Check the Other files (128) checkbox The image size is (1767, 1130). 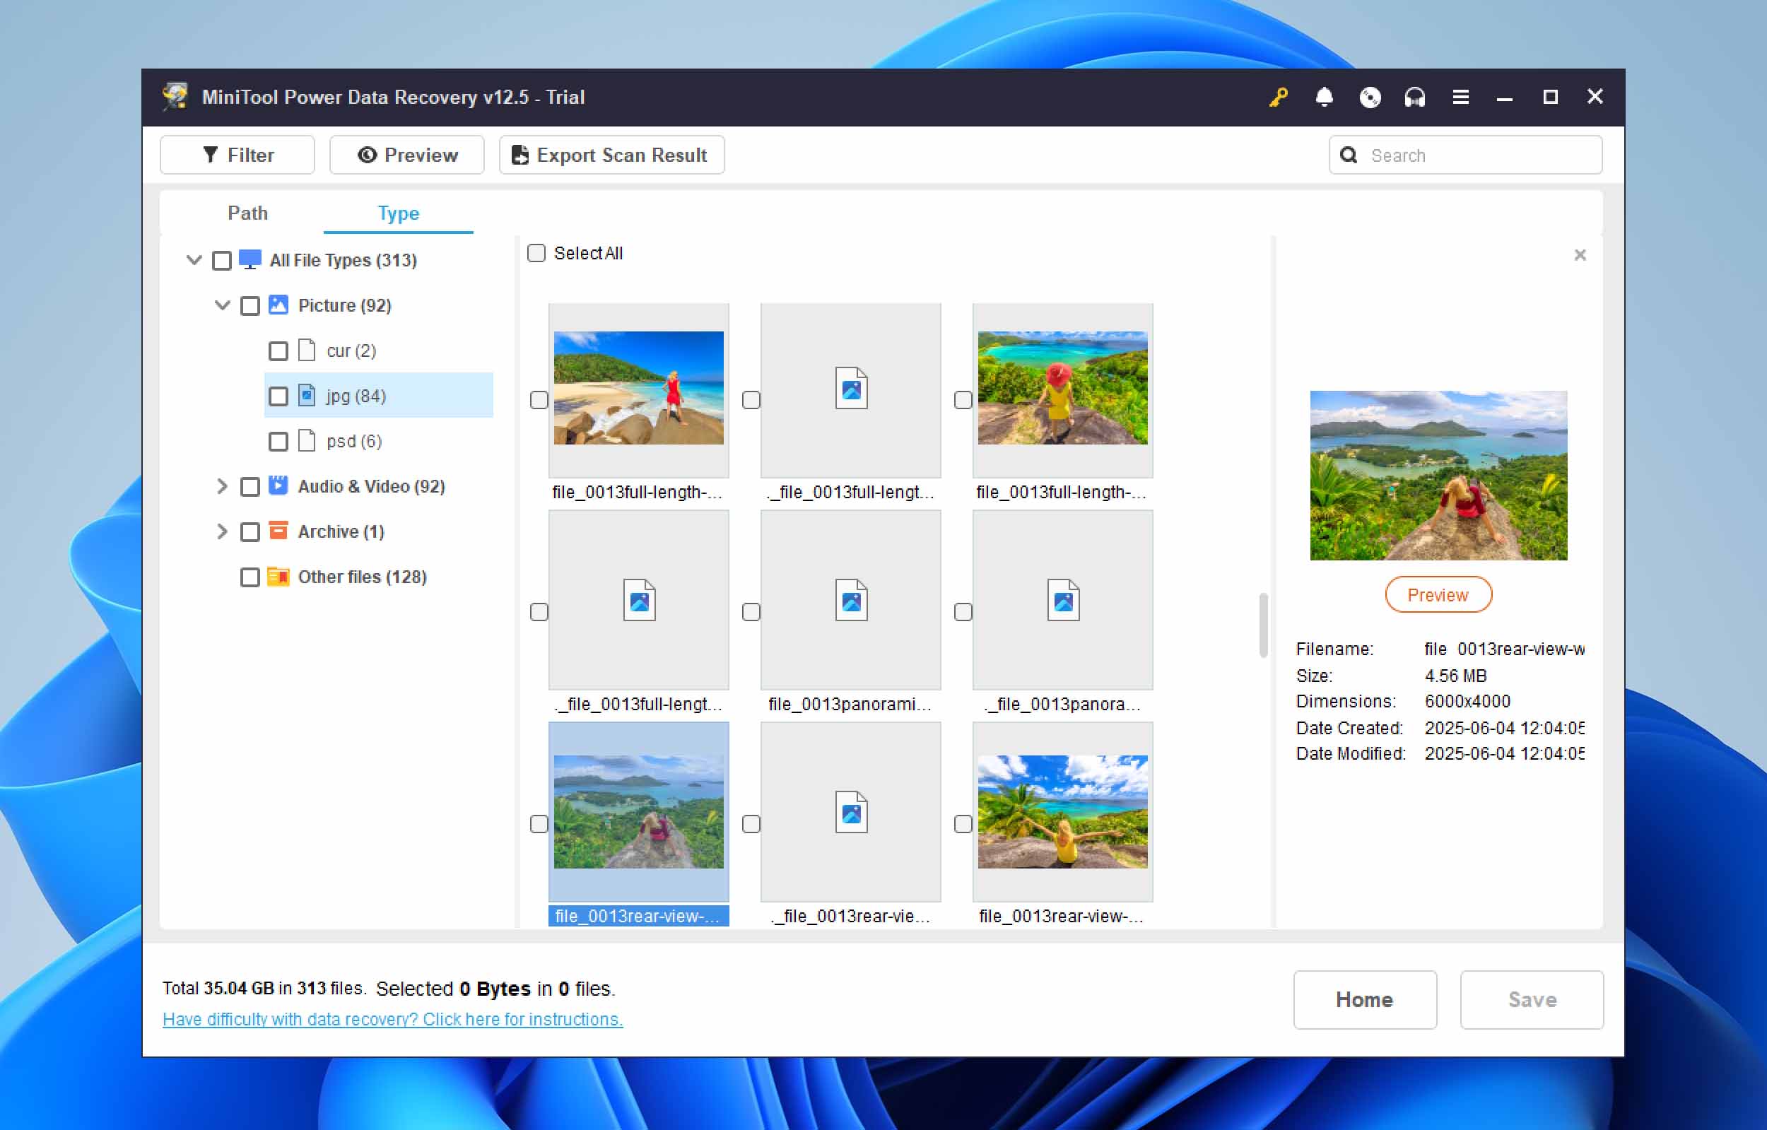point(250,577)
